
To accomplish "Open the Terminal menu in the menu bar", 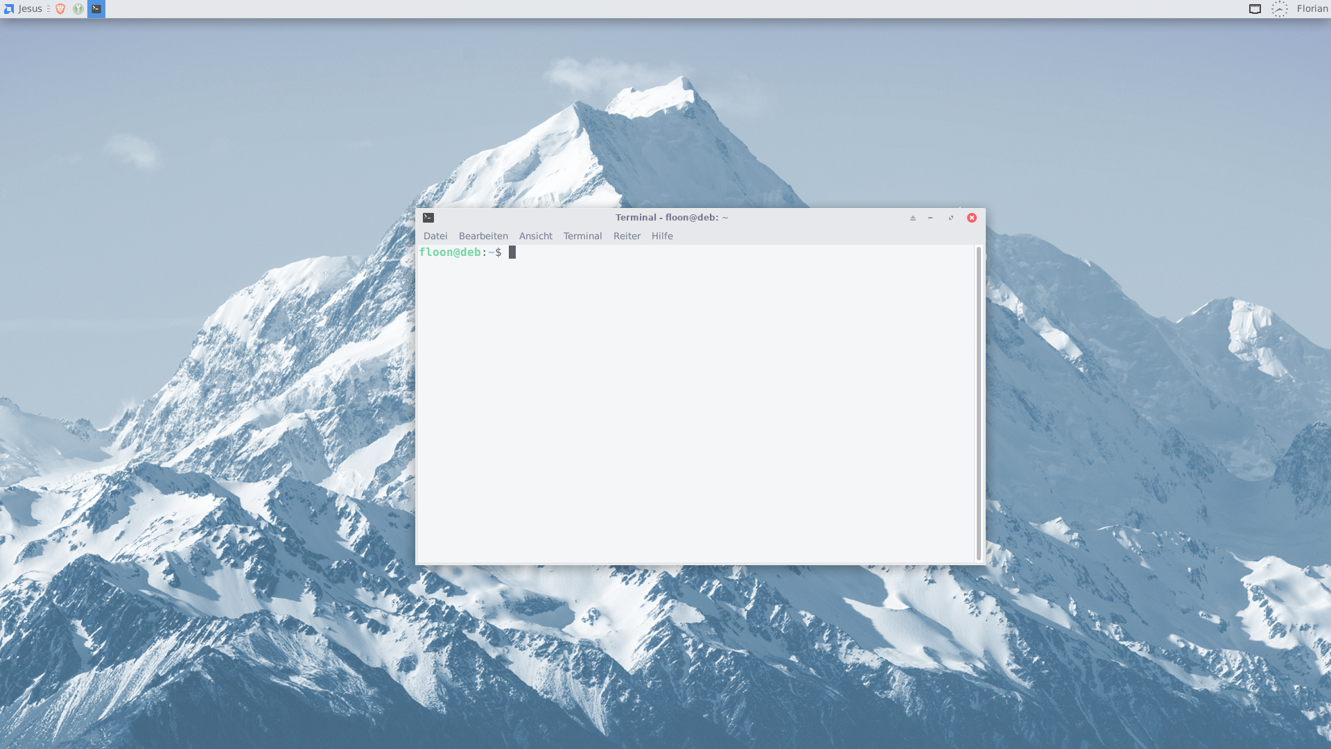I will point(582,236).
